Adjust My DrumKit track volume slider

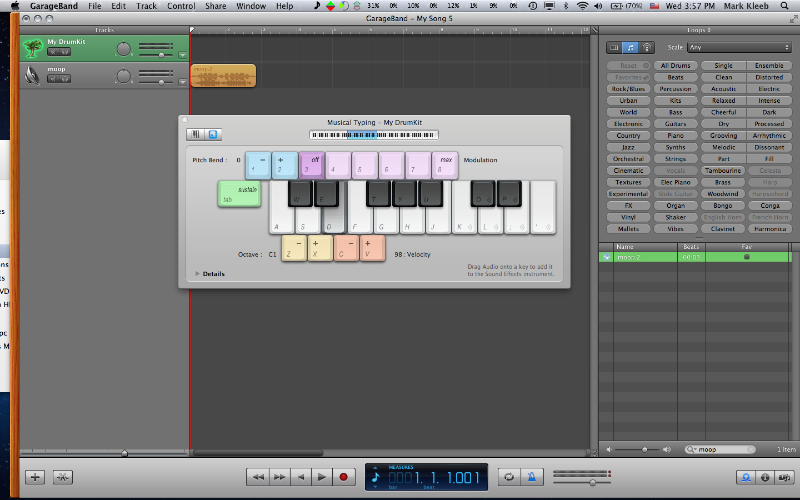click(161, 55)
